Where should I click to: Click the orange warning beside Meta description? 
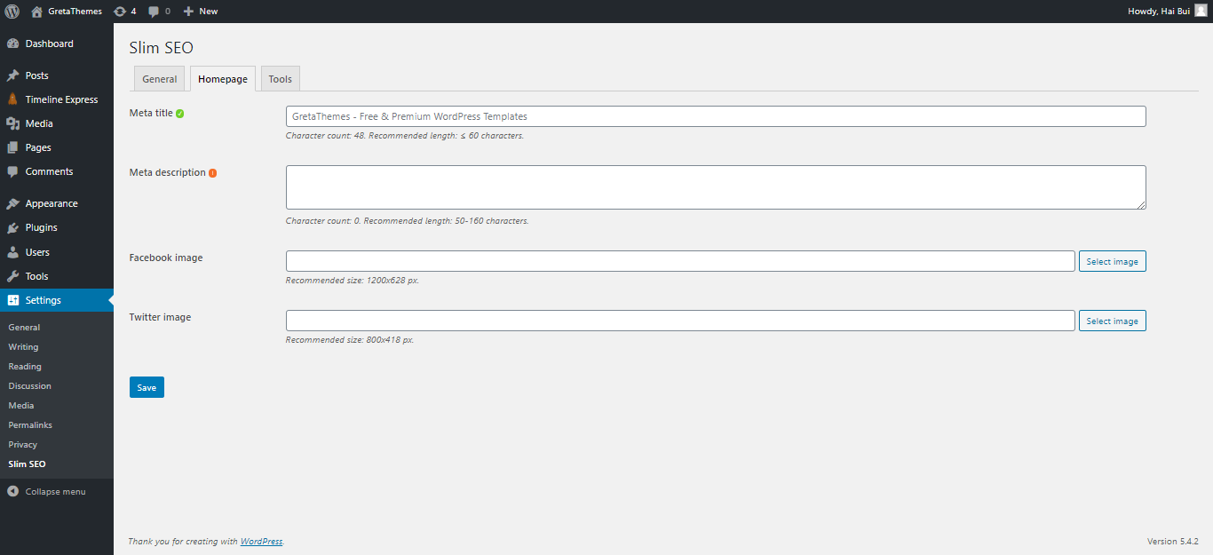[213, 172]
